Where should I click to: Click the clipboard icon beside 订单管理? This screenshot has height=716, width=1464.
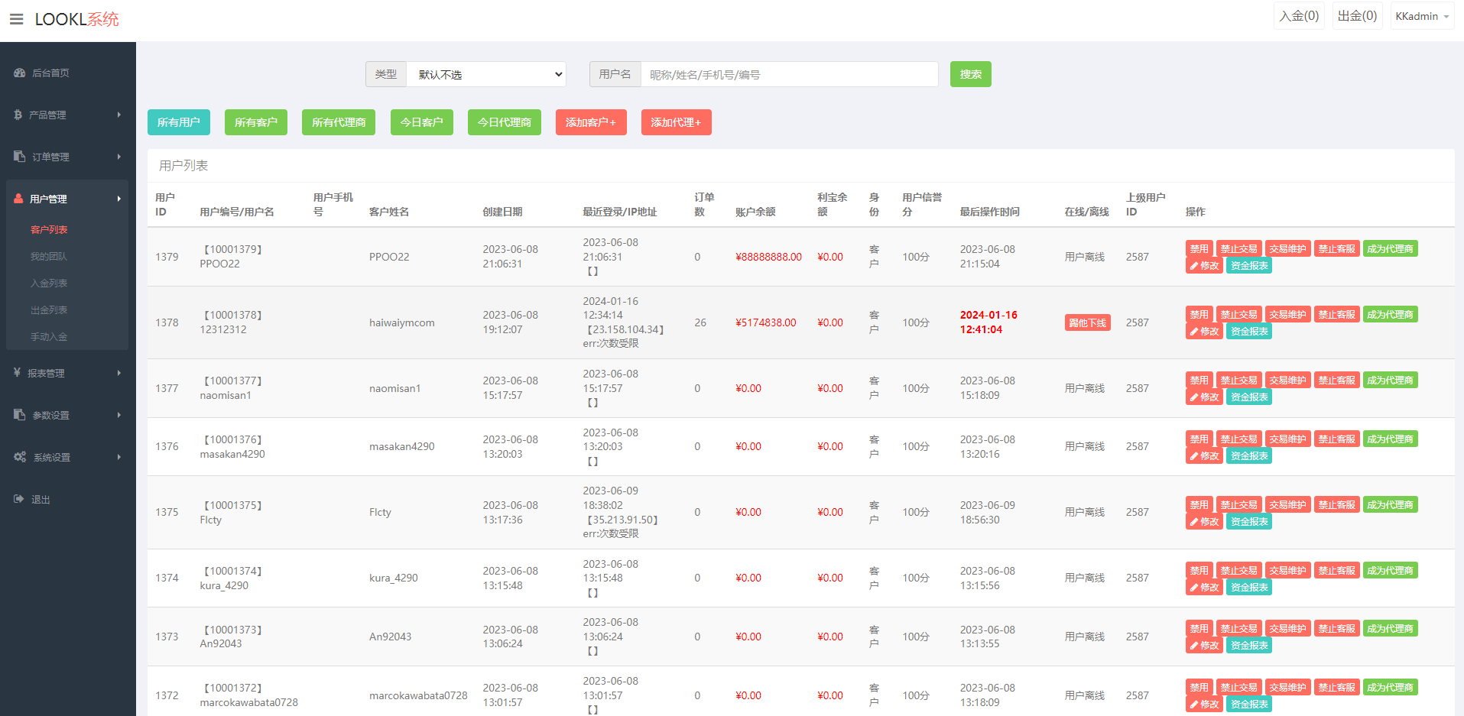pos(20,157)
